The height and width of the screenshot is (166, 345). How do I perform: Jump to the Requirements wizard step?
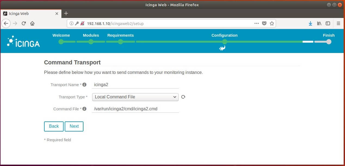120,42
